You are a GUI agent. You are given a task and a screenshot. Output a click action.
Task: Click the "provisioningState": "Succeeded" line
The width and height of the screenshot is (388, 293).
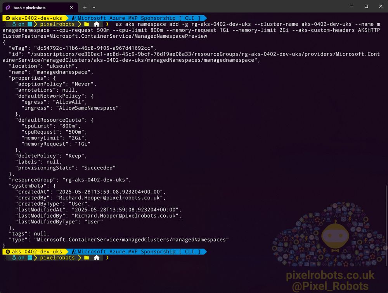(65, 168)
